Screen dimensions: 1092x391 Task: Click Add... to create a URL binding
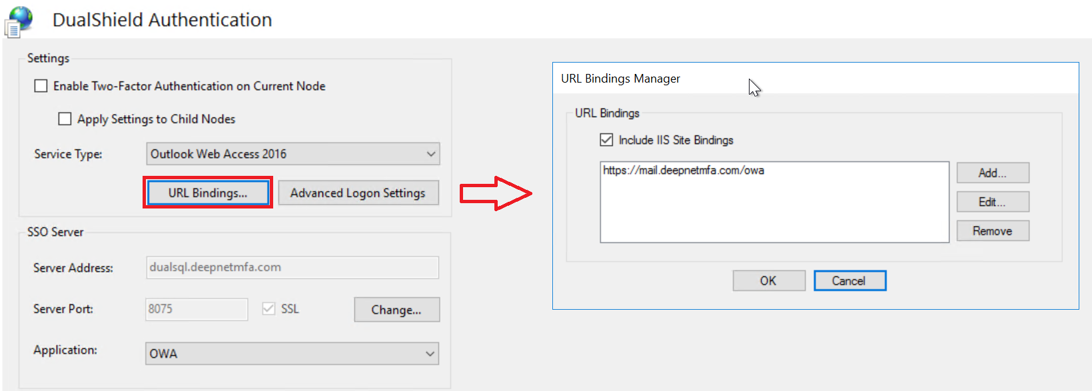pos(992,173)
